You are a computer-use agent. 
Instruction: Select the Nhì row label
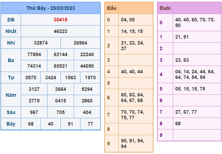[x=11, y=43]
